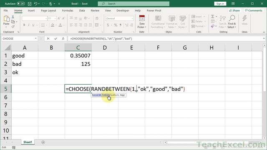Open Find & Select
Screen dimensions: 267x150
pyautogui.click(x=232, y=22)
